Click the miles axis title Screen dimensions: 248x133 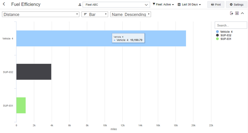(x=114, y=129)
